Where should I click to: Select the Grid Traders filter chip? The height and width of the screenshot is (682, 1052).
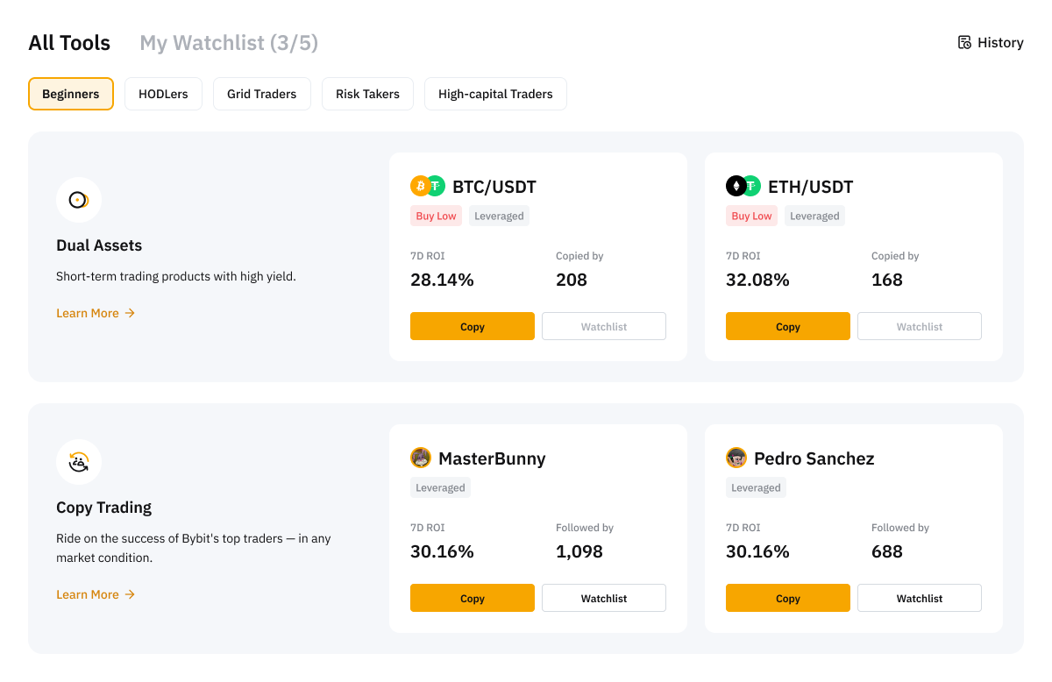pyautogui.click(x=262, y=94)
